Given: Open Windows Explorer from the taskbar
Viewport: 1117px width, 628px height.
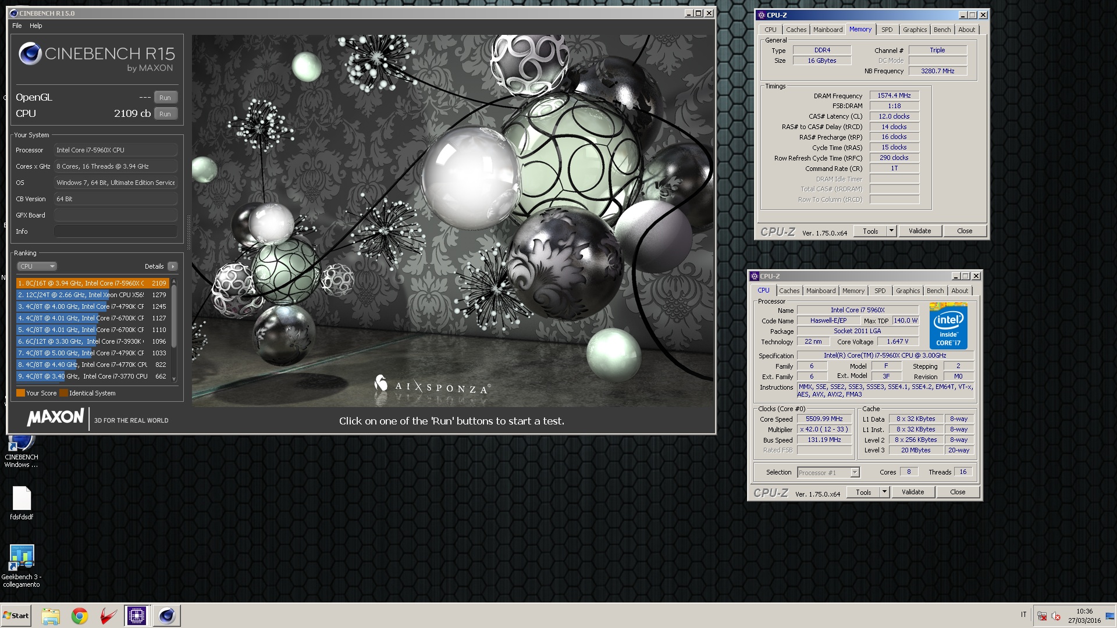Looking at the screenshot, I should 51,616.
